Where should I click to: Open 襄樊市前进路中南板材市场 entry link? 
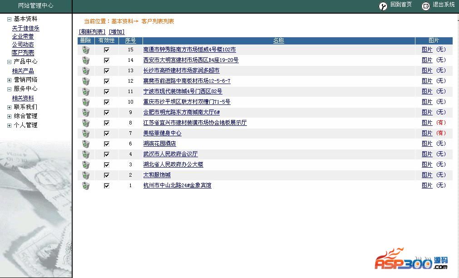[x=187, y=81]
